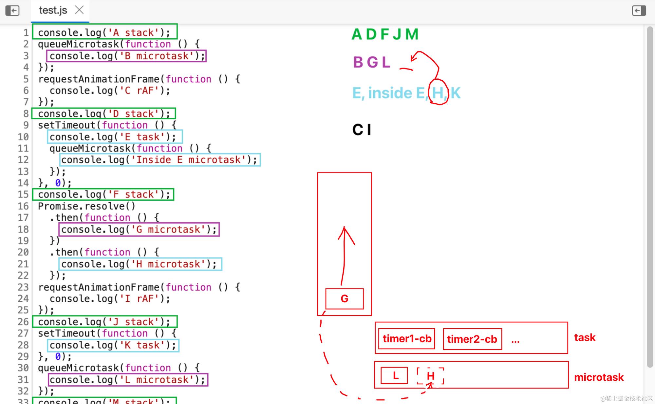Click the requestAnimationFrame call on line 5
The height and width of the screenshot is (404, 655).
(x=98, y=79)
